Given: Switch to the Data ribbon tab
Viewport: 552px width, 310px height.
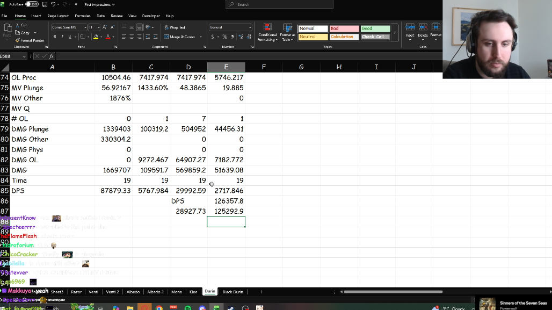Looking at the screenshot, I should (101, 16).
